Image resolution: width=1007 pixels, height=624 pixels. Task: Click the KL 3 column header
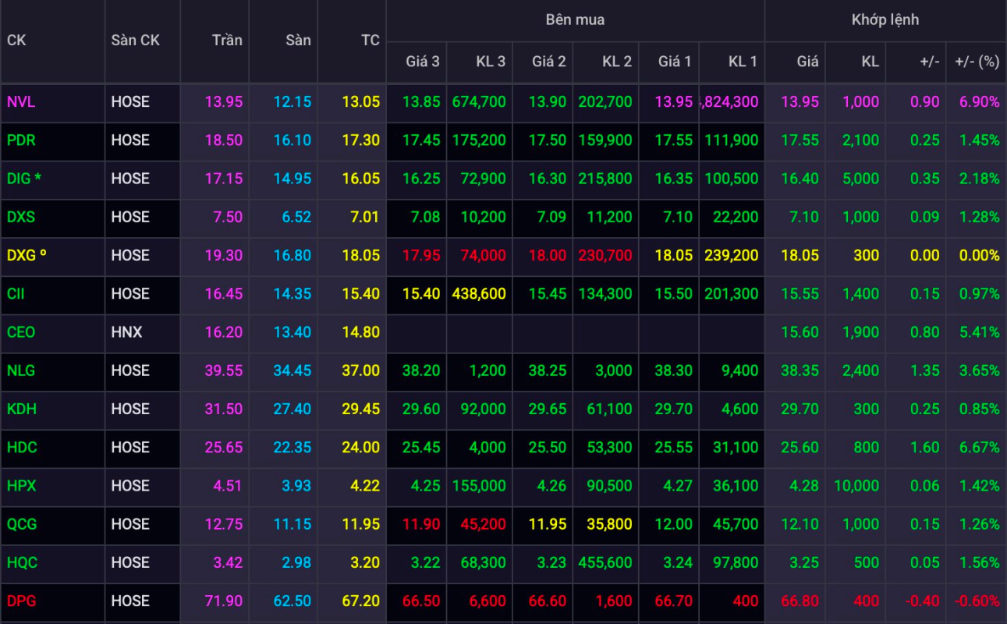491,62
